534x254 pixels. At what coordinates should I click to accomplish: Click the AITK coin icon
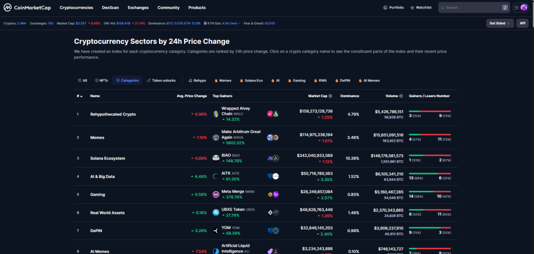(x=215, y=176)
